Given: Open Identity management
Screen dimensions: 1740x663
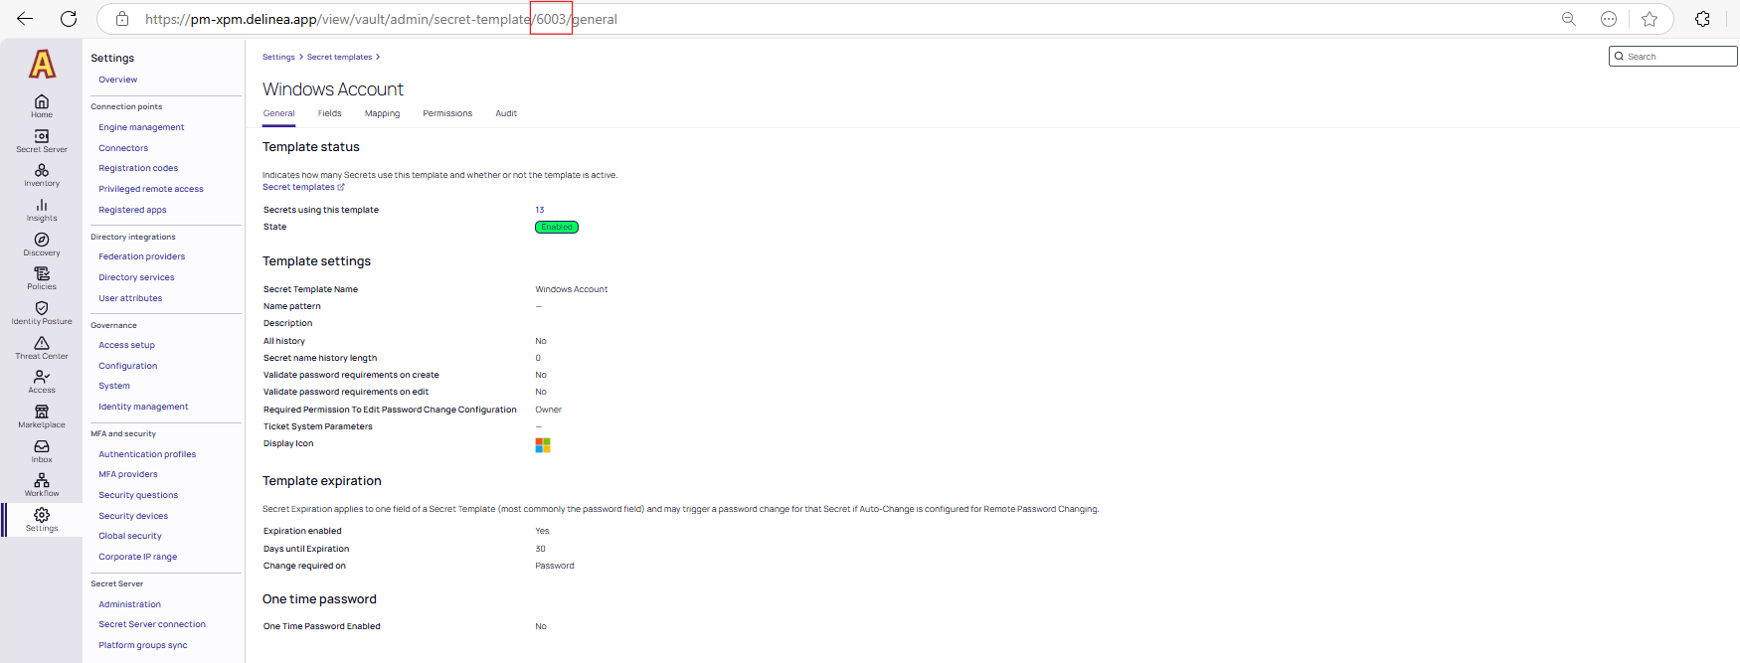Looking at the screenshot, I should click(143, 407).
